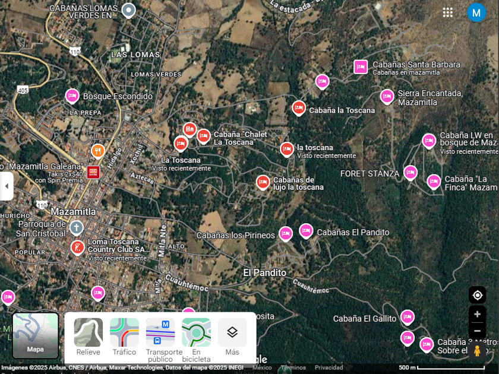
Task: Open Términos link
Action: click(x=293, y=367)
